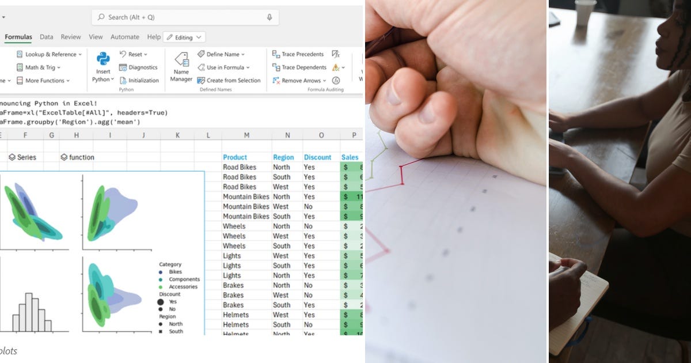
Task: Open the Remove Arrows dropdown
Action: coord(300,80)
